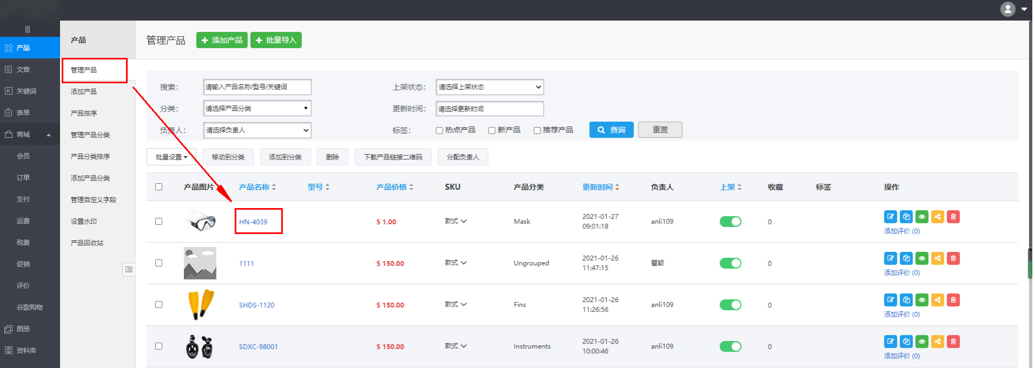The width and height of the screenshot is (1035, 368).
Task: Click the user avatar icon in top bar
Action: point(1008,9)
